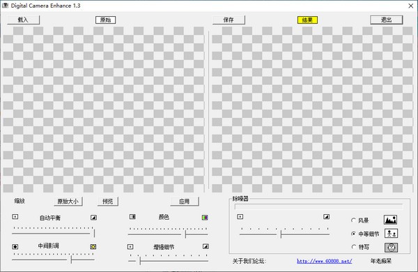This screenshot has width=418, height=272.
Task: Open the http://www.60808.net/ forum link
Action: (325, 261)
